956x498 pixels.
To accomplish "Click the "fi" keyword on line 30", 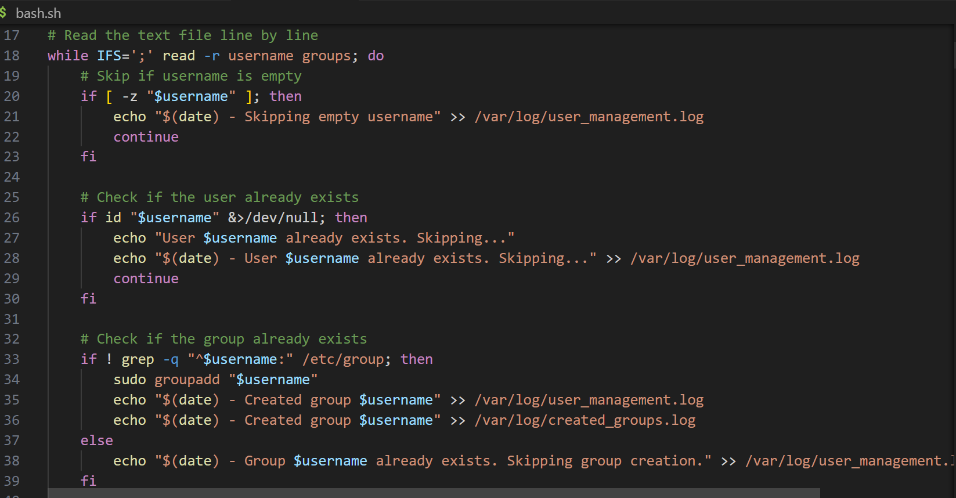I will pyautogui.click(x=88, y=299).
